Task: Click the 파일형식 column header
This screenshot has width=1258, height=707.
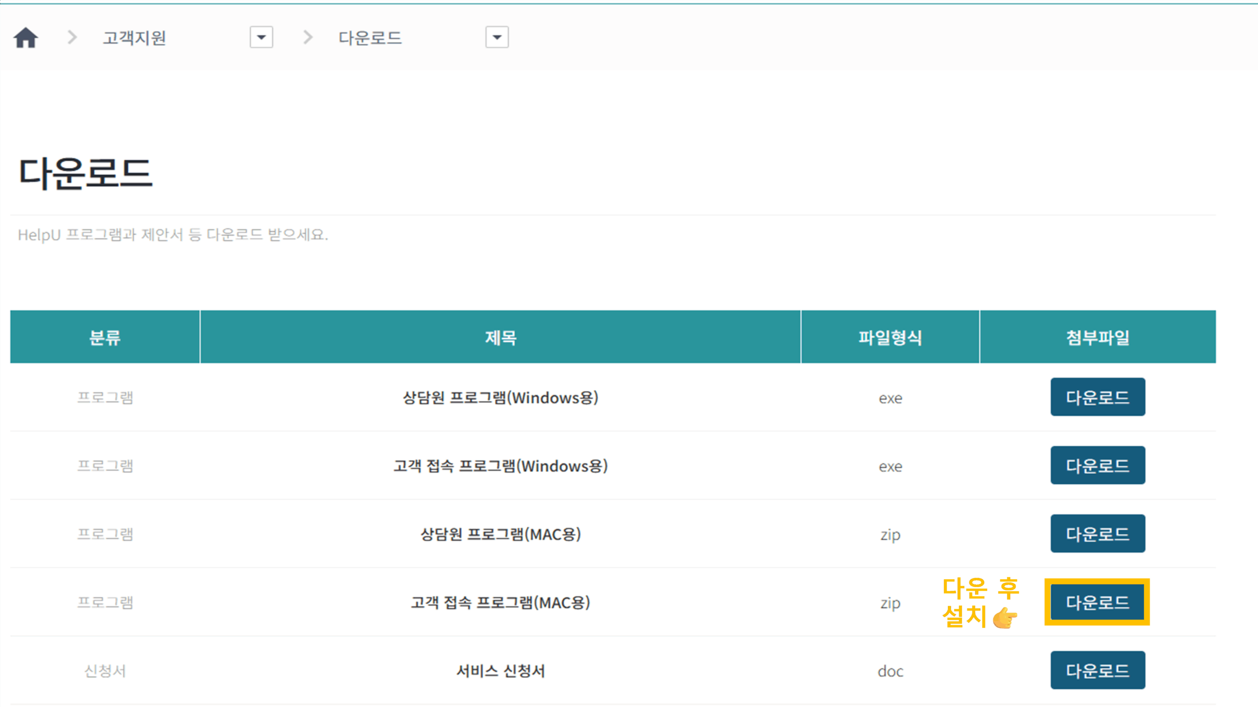Action: 890,337
